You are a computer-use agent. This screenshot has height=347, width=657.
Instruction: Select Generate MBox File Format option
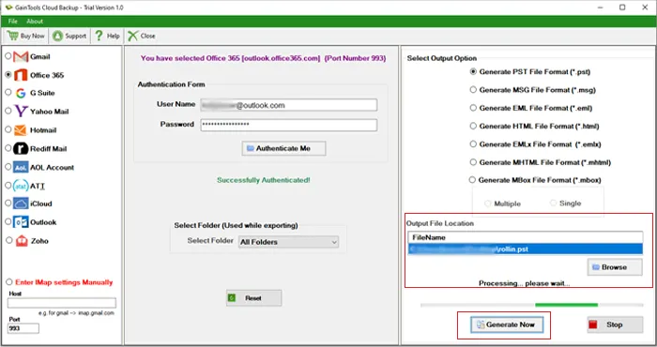point(472,180)
